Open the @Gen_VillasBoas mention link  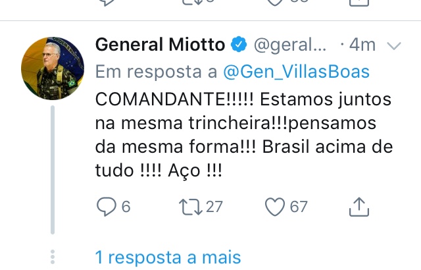[297, 72]
